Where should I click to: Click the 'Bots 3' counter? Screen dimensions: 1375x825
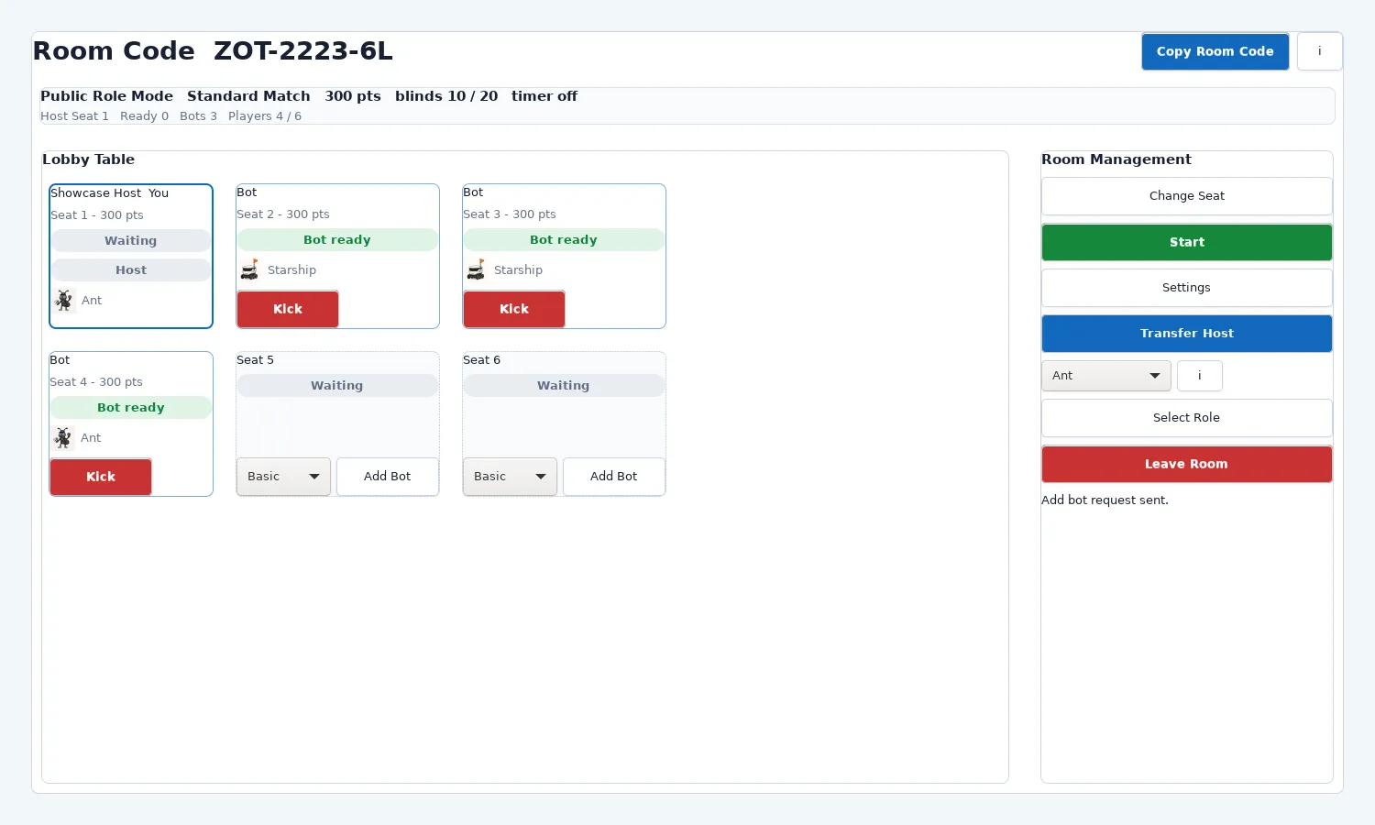tap(198, 116)
